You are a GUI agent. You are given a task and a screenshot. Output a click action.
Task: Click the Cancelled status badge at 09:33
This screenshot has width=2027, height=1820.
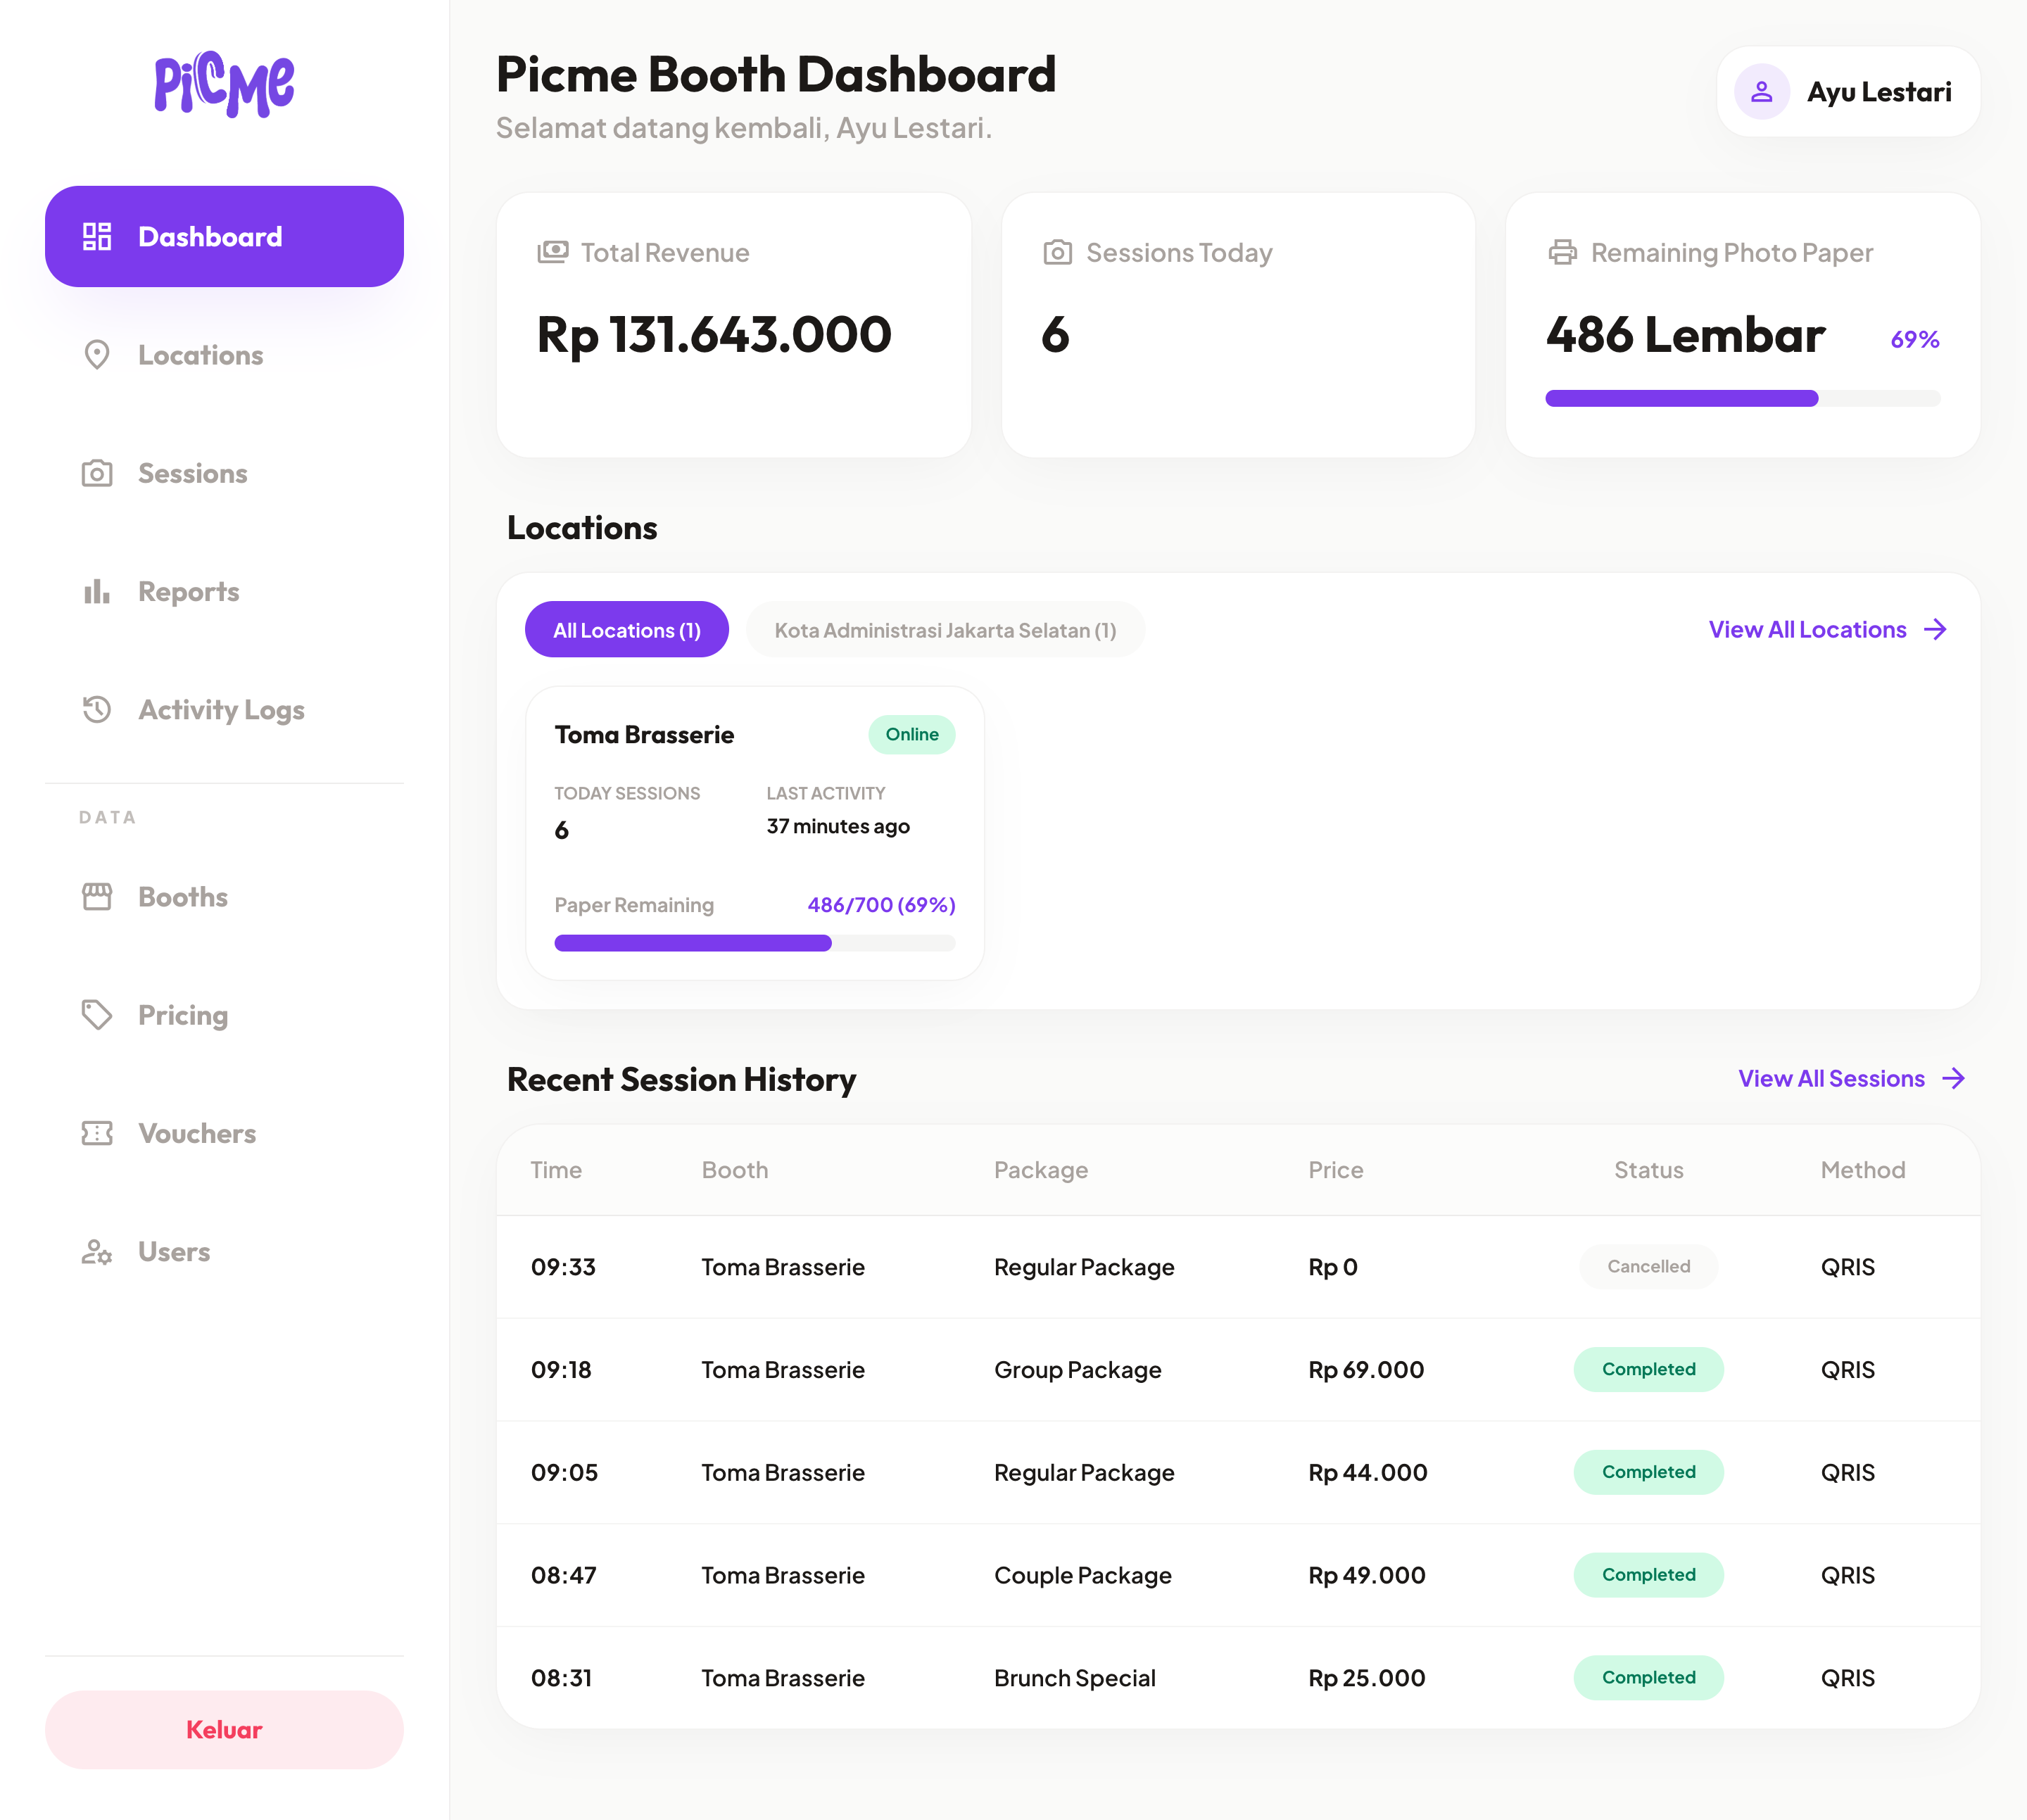point(1648,1266)
